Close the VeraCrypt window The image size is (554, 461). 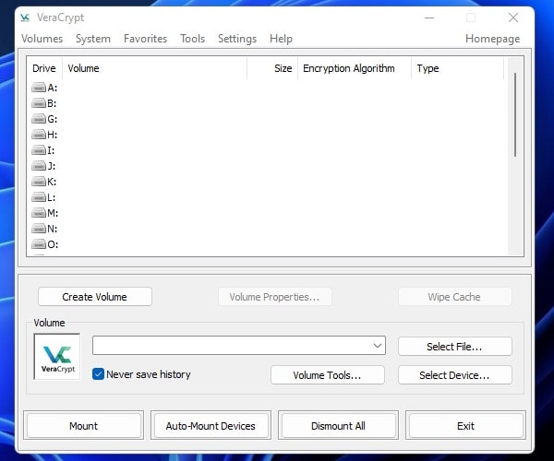(513, 18)
